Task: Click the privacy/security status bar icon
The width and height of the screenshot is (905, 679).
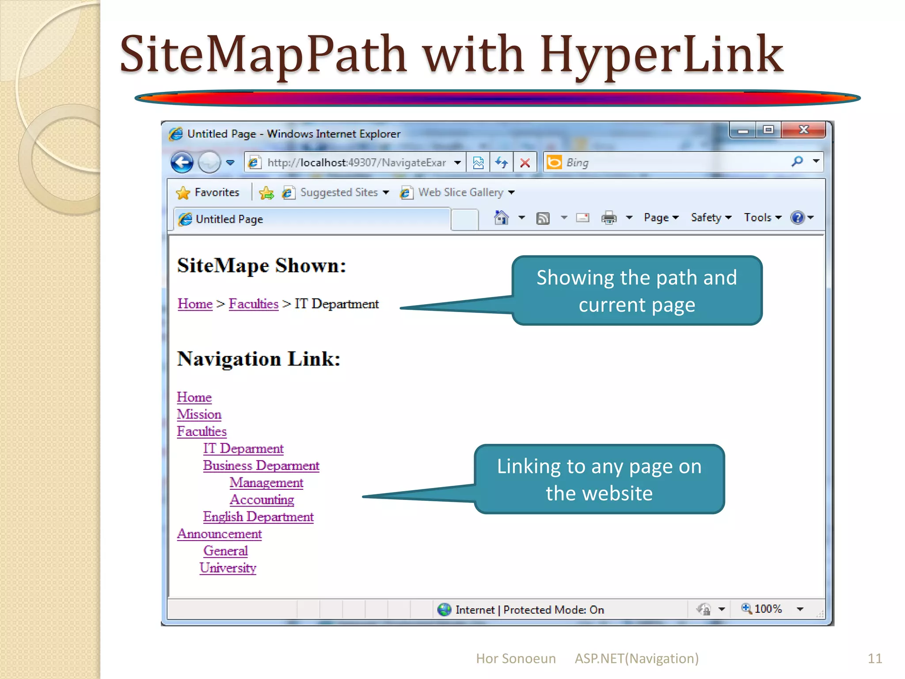Action: pos(703,609)
